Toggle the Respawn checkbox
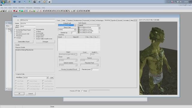192x108 pixels. point(15,36)
